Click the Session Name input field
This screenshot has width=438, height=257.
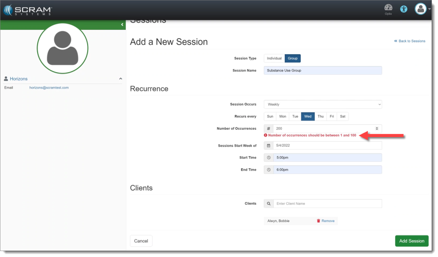coord(323,70)
